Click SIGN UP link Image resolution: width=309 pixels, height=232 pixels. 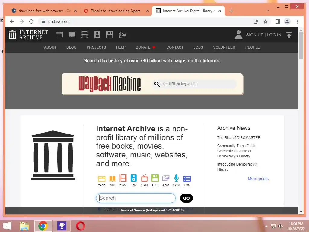pos(255,35)
